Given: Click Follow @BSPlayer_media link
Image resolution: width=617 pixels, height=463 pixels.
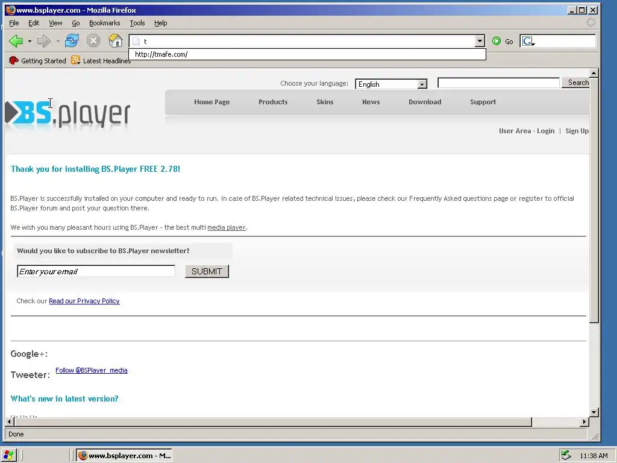Looking at the screenshot, I should [92, 370].
